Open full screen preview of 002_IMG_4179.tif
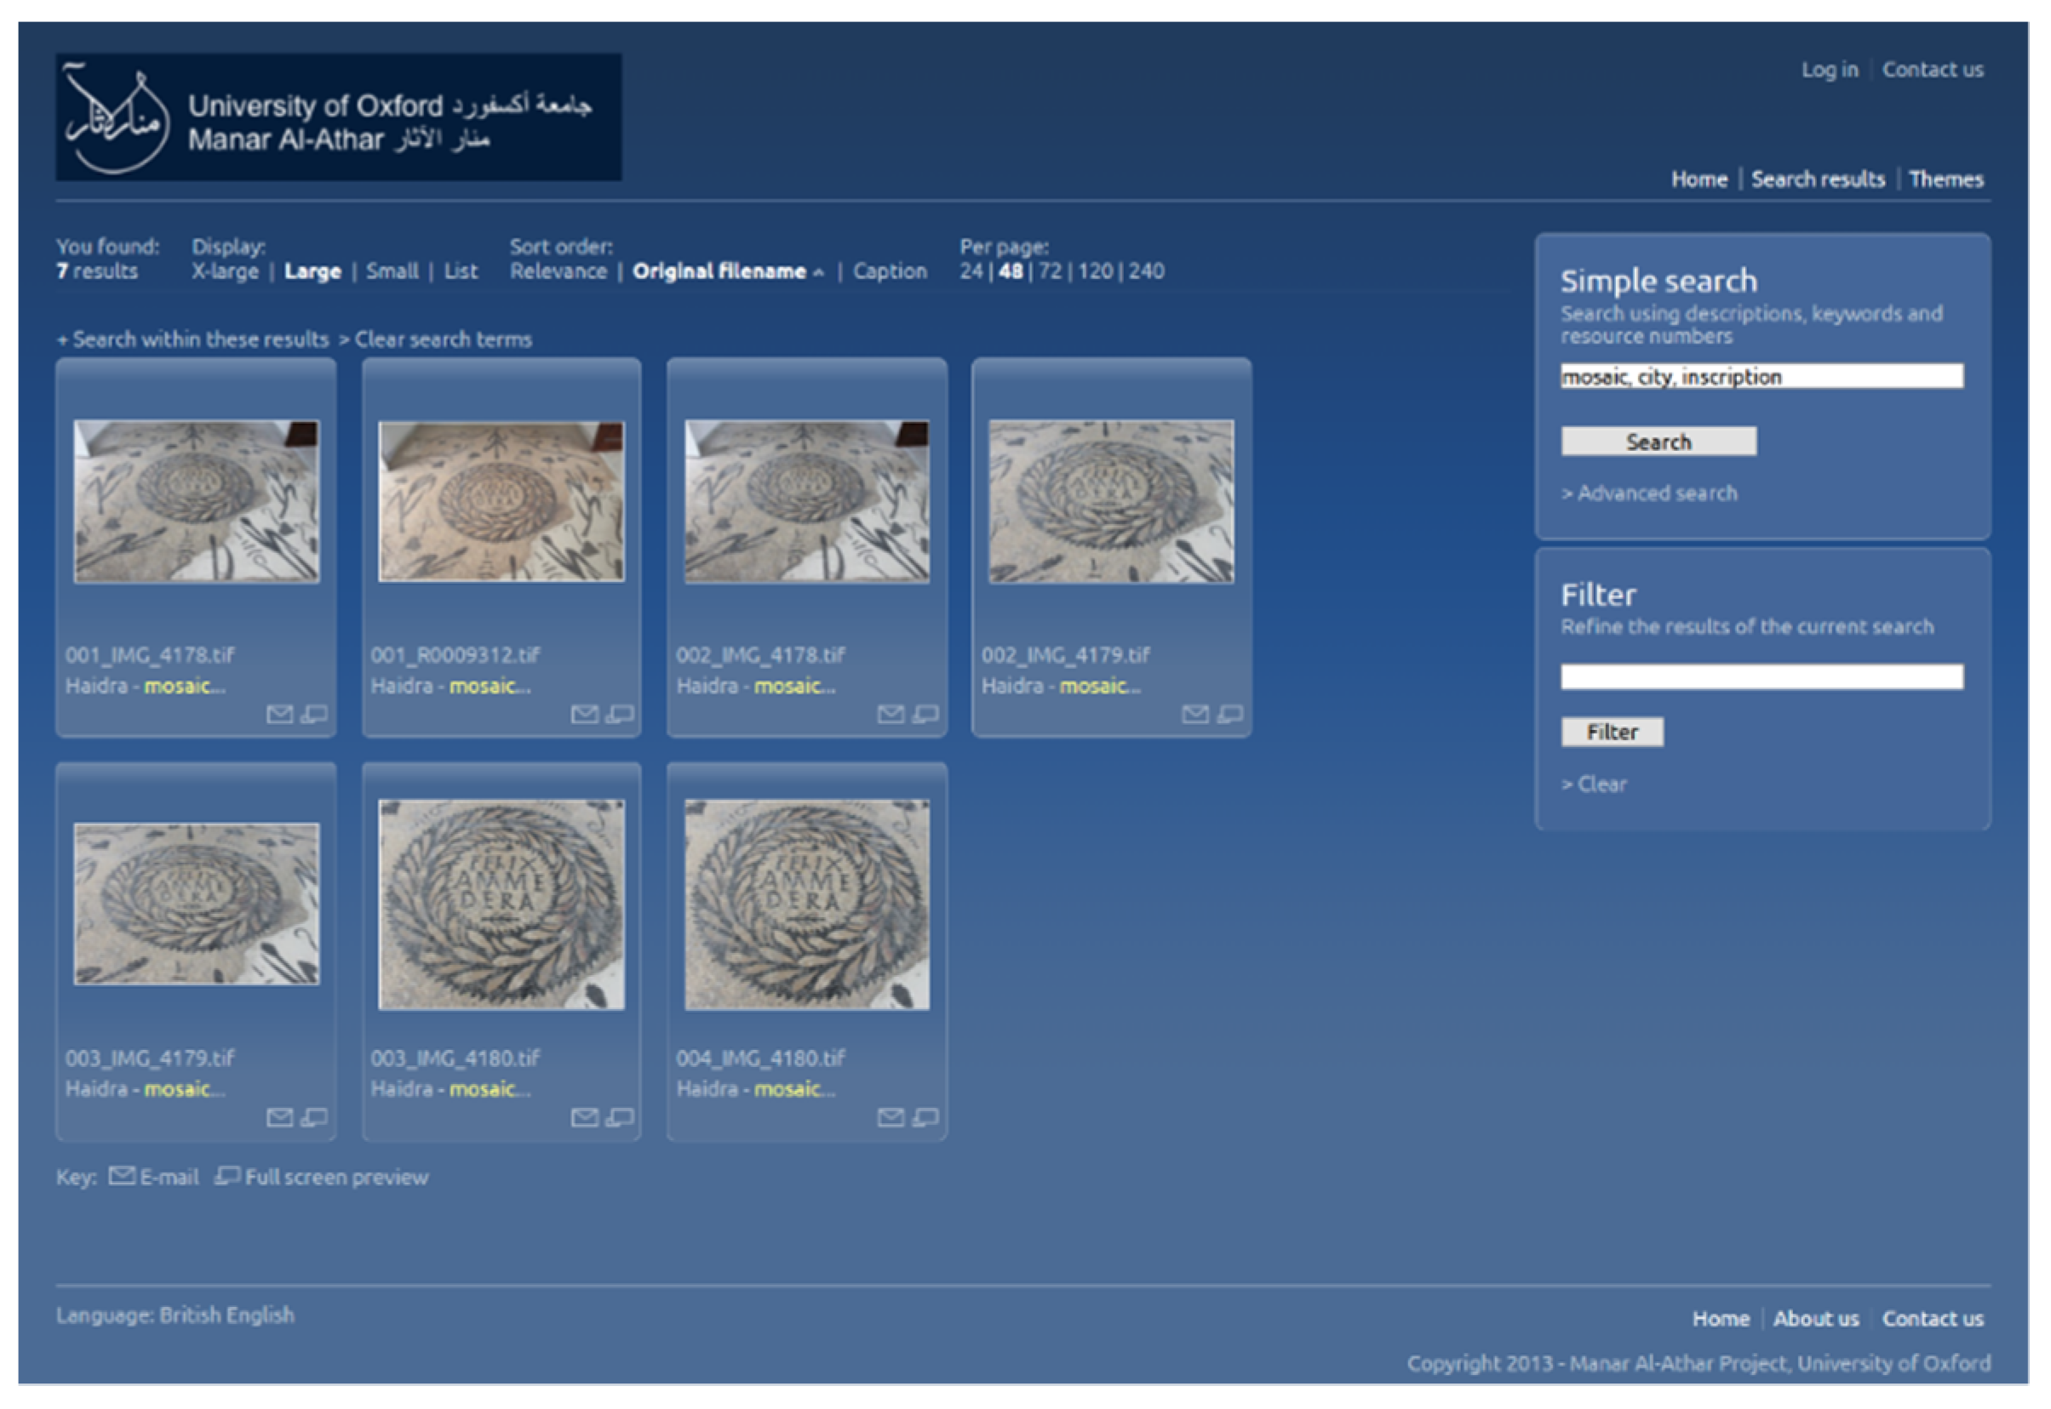The width and height of the screenshot is (2051, 1409). point(1230,714)
